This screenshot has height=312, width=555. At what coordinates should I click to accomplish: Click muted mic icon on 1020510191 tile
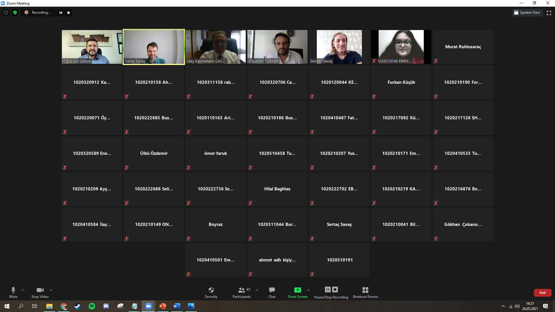[x=312, y=274]
